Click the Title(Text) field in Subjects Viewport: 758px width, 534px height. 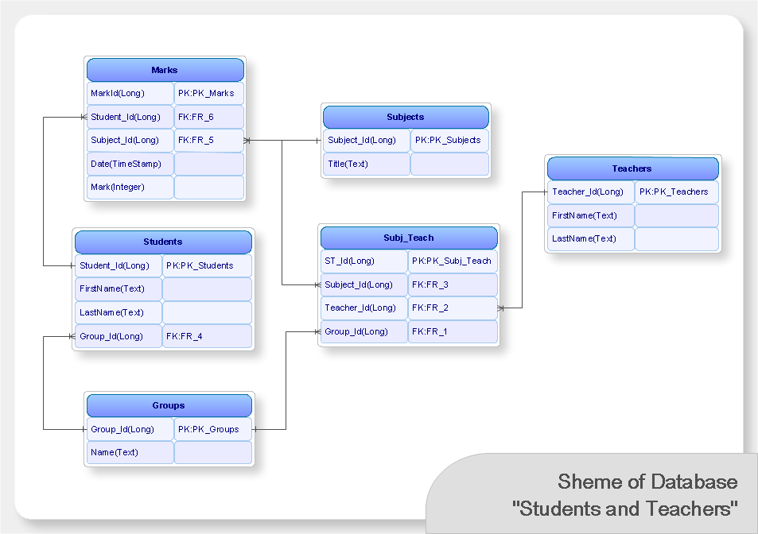click(367, 164)
